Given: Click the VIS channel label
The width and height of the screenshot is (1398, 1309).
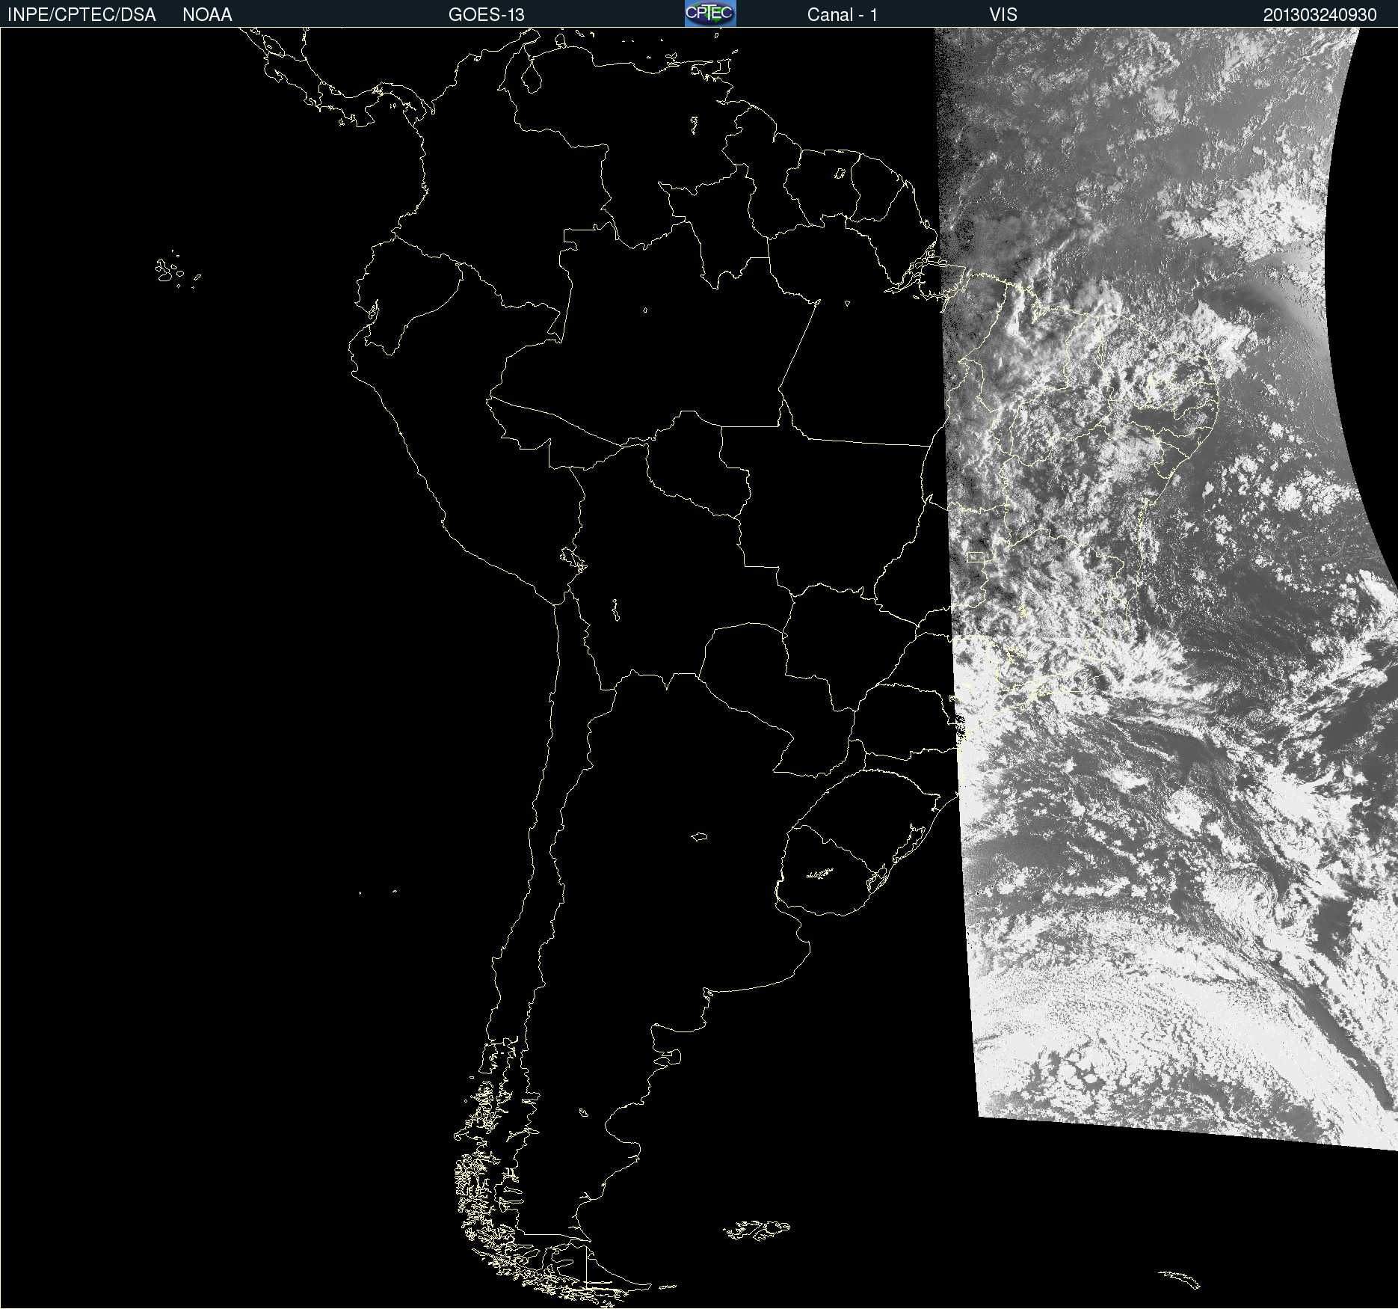Looking at the screenshot, I should tap(1003, 15).
